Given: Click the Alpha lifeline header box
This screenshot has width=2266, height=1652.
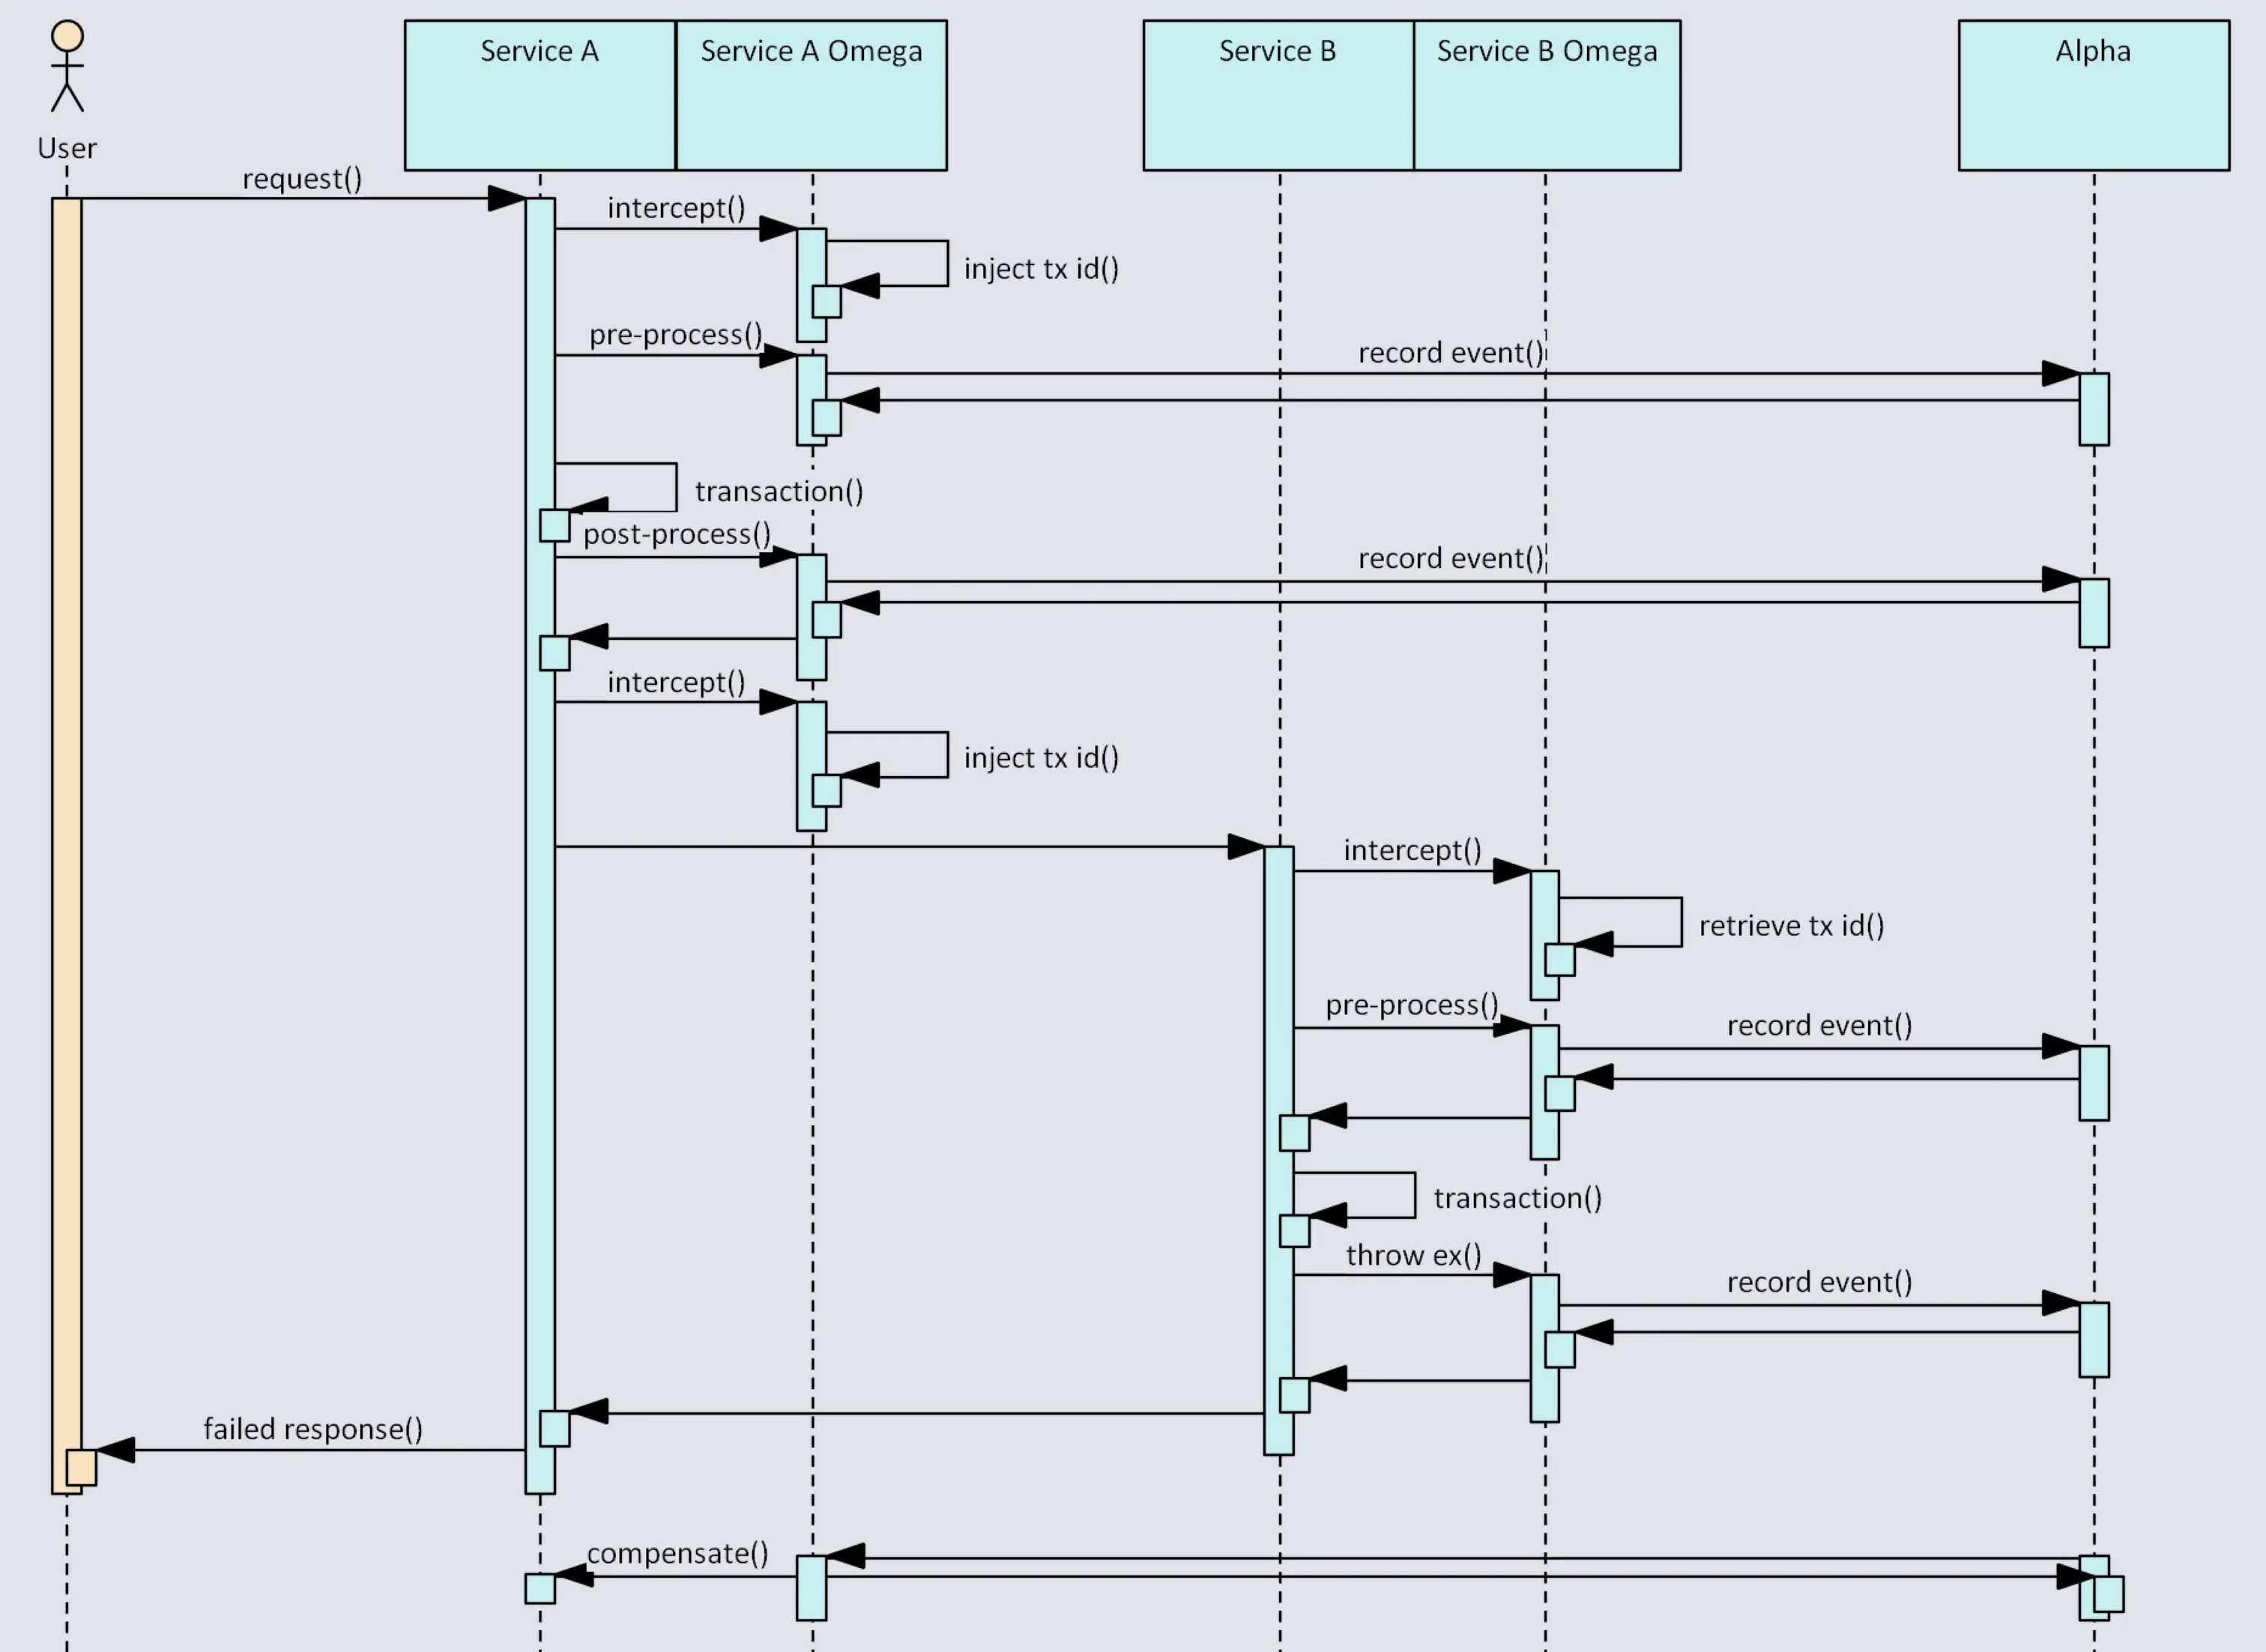Looking at the screenshot, I should [2093, 95].
